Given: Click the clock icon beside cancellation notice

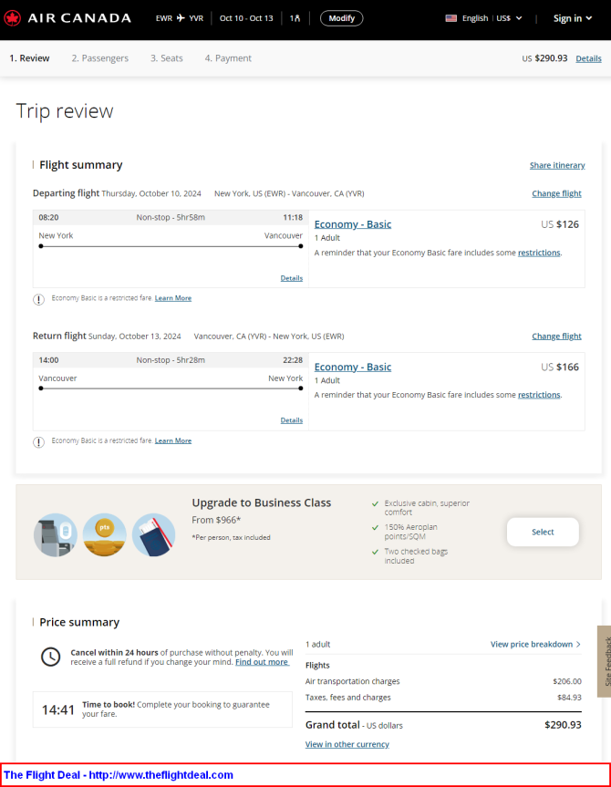Looking at the screenshot, I should click(51, 657).
